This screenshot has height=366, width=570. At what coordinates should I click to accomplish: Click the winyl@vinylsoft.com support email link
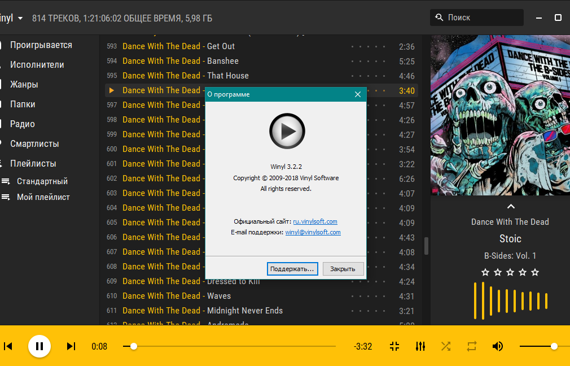(313, 232)
